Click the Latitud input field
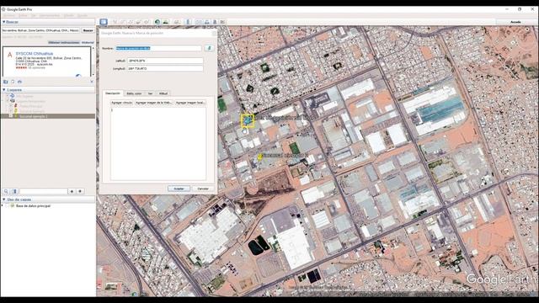Viewport: 539px width, 303px height. tap(165, 61)
